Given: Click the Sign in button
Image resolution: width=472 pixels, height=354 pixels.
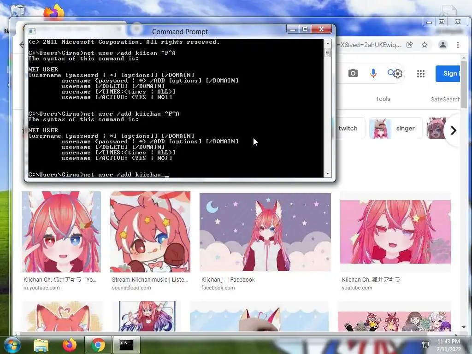Looking at the screenshot, I should click(x=448, y=73).
